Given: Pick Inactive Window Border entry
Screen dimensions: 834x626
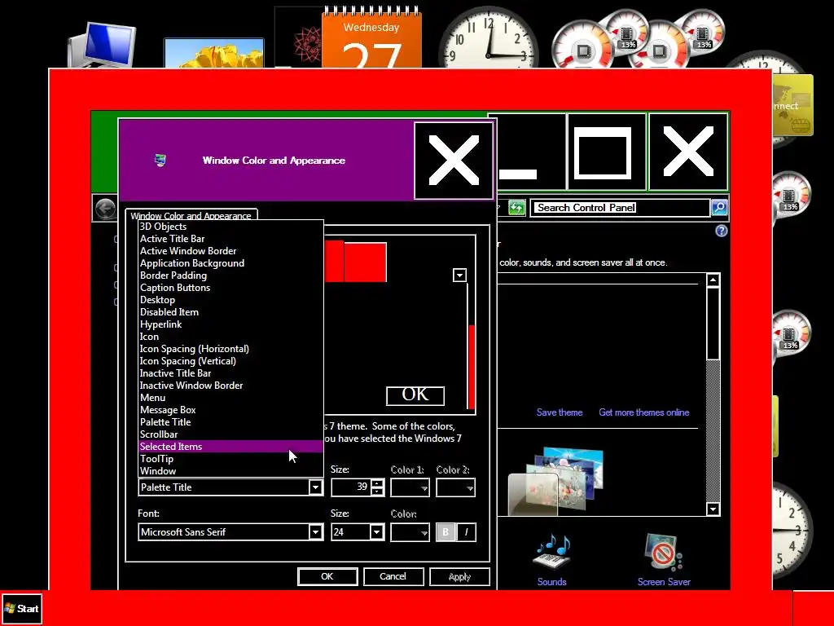Looking at the screenshot, I should 230,386.
